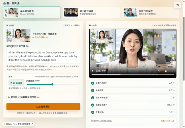Select the 產品發表講者 scenario card
The width and height of the screenshot is (185, 128).
(32, 12)
